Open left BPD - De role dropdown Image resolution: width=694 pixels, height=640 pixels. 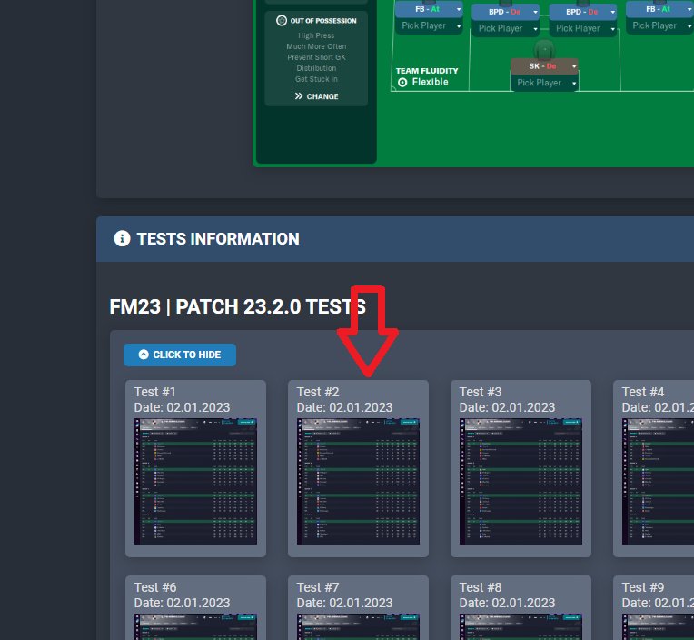[x=505, y=12]
